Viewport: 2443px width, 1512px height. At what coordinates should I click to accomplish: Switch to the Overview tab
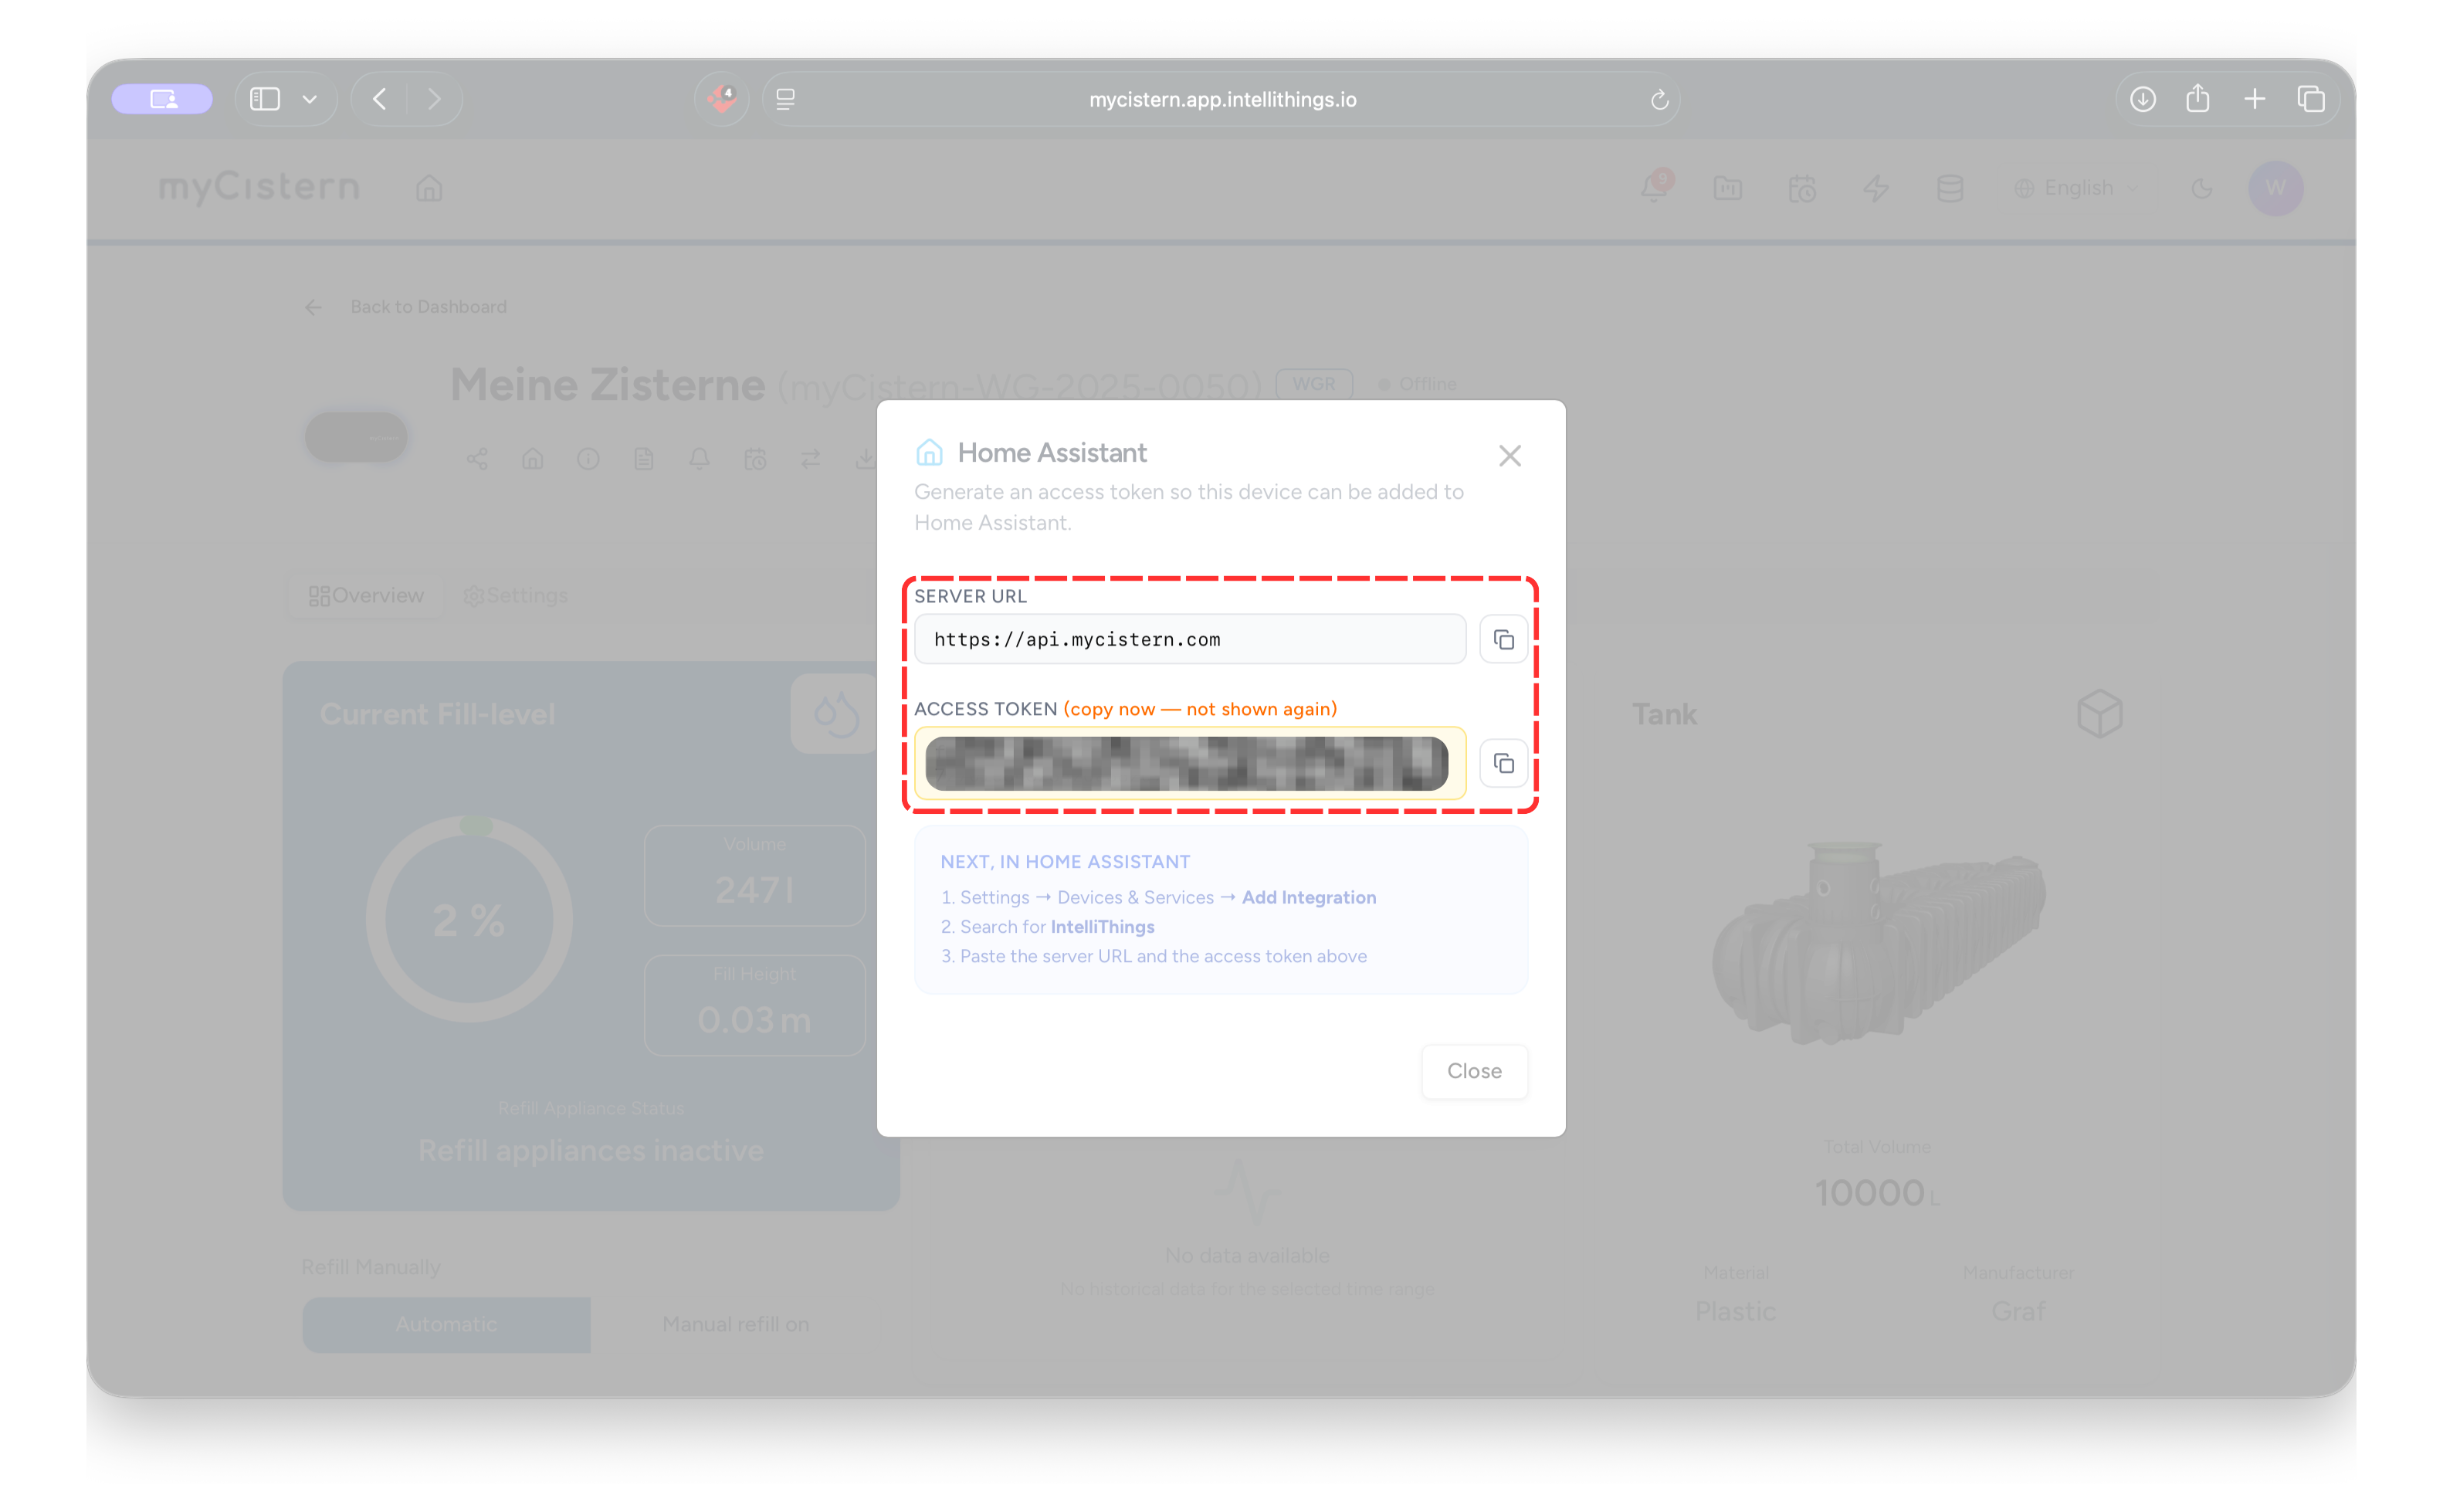[x=366, y=596]
